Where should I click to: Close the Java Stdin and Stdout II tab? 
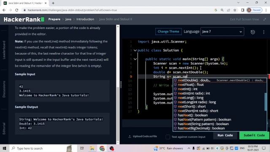pyautogui.click(x=46, y=3)
